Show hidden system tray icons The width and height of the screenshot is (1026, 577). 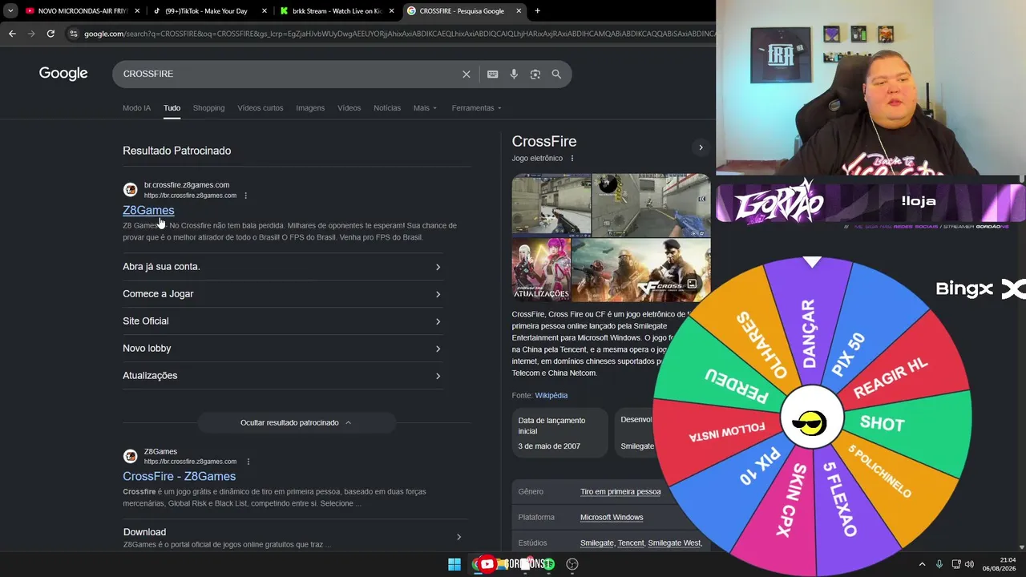pyautogui.click(x=922, y=564)
